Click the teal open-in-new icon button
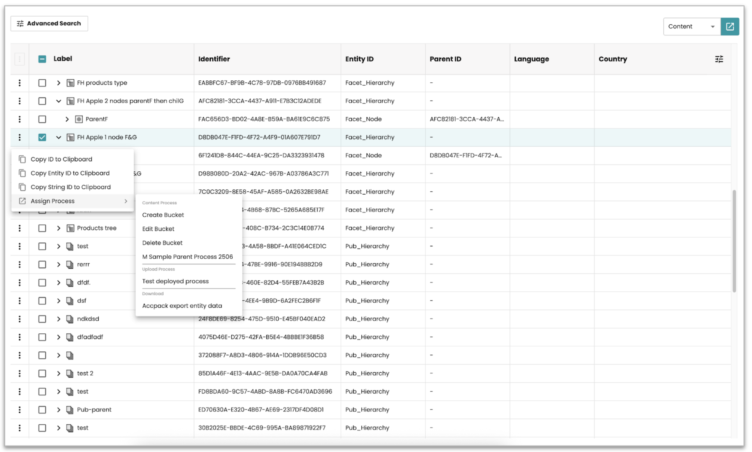 pos(730,27)
